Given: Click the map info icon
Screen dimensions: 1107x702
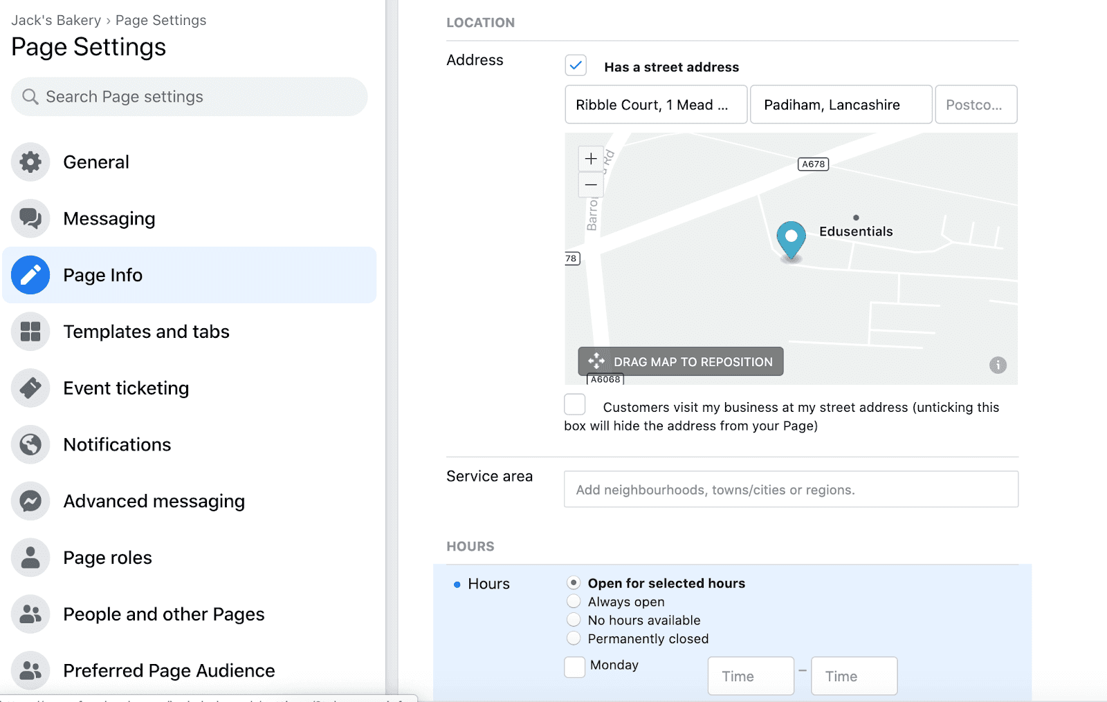Looking at the screenshot, I should 997,365.
